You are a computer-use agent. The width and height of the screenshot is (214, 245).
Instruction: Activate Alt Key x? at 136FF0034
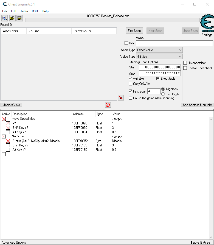(8, 132)
